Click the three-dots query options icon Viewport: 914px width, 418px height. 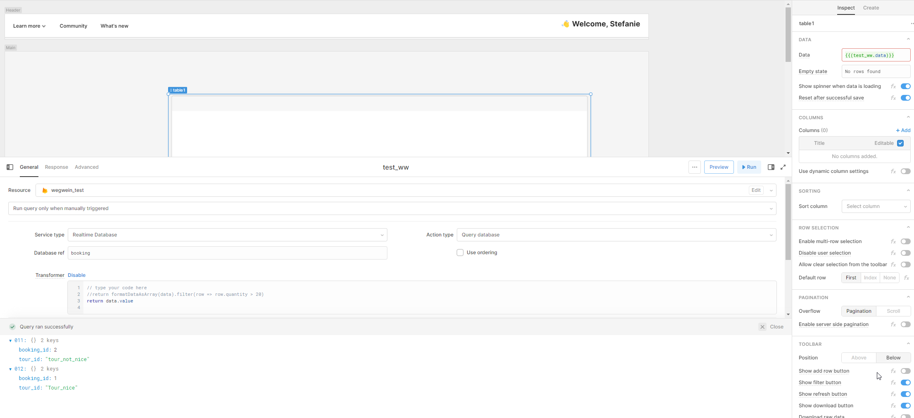point(694,167)
